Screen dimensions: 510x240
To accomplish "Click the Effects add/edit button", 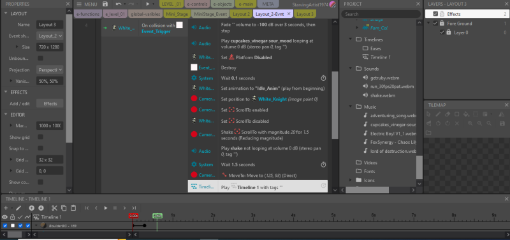I will 50,104.
